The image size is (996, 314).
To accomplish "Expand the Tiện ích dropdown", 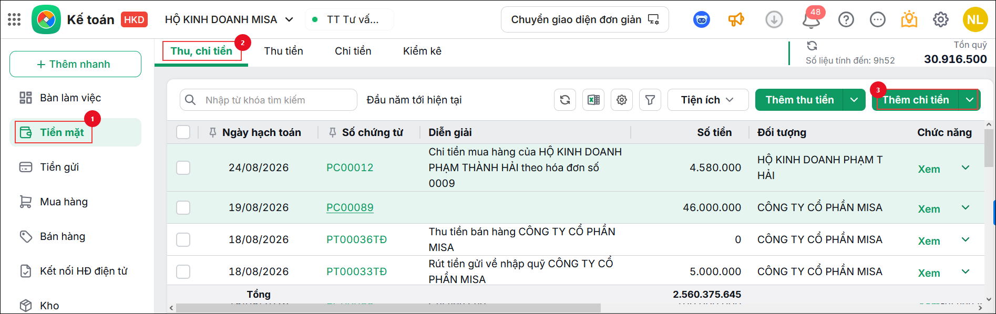I will coord(708,100).
